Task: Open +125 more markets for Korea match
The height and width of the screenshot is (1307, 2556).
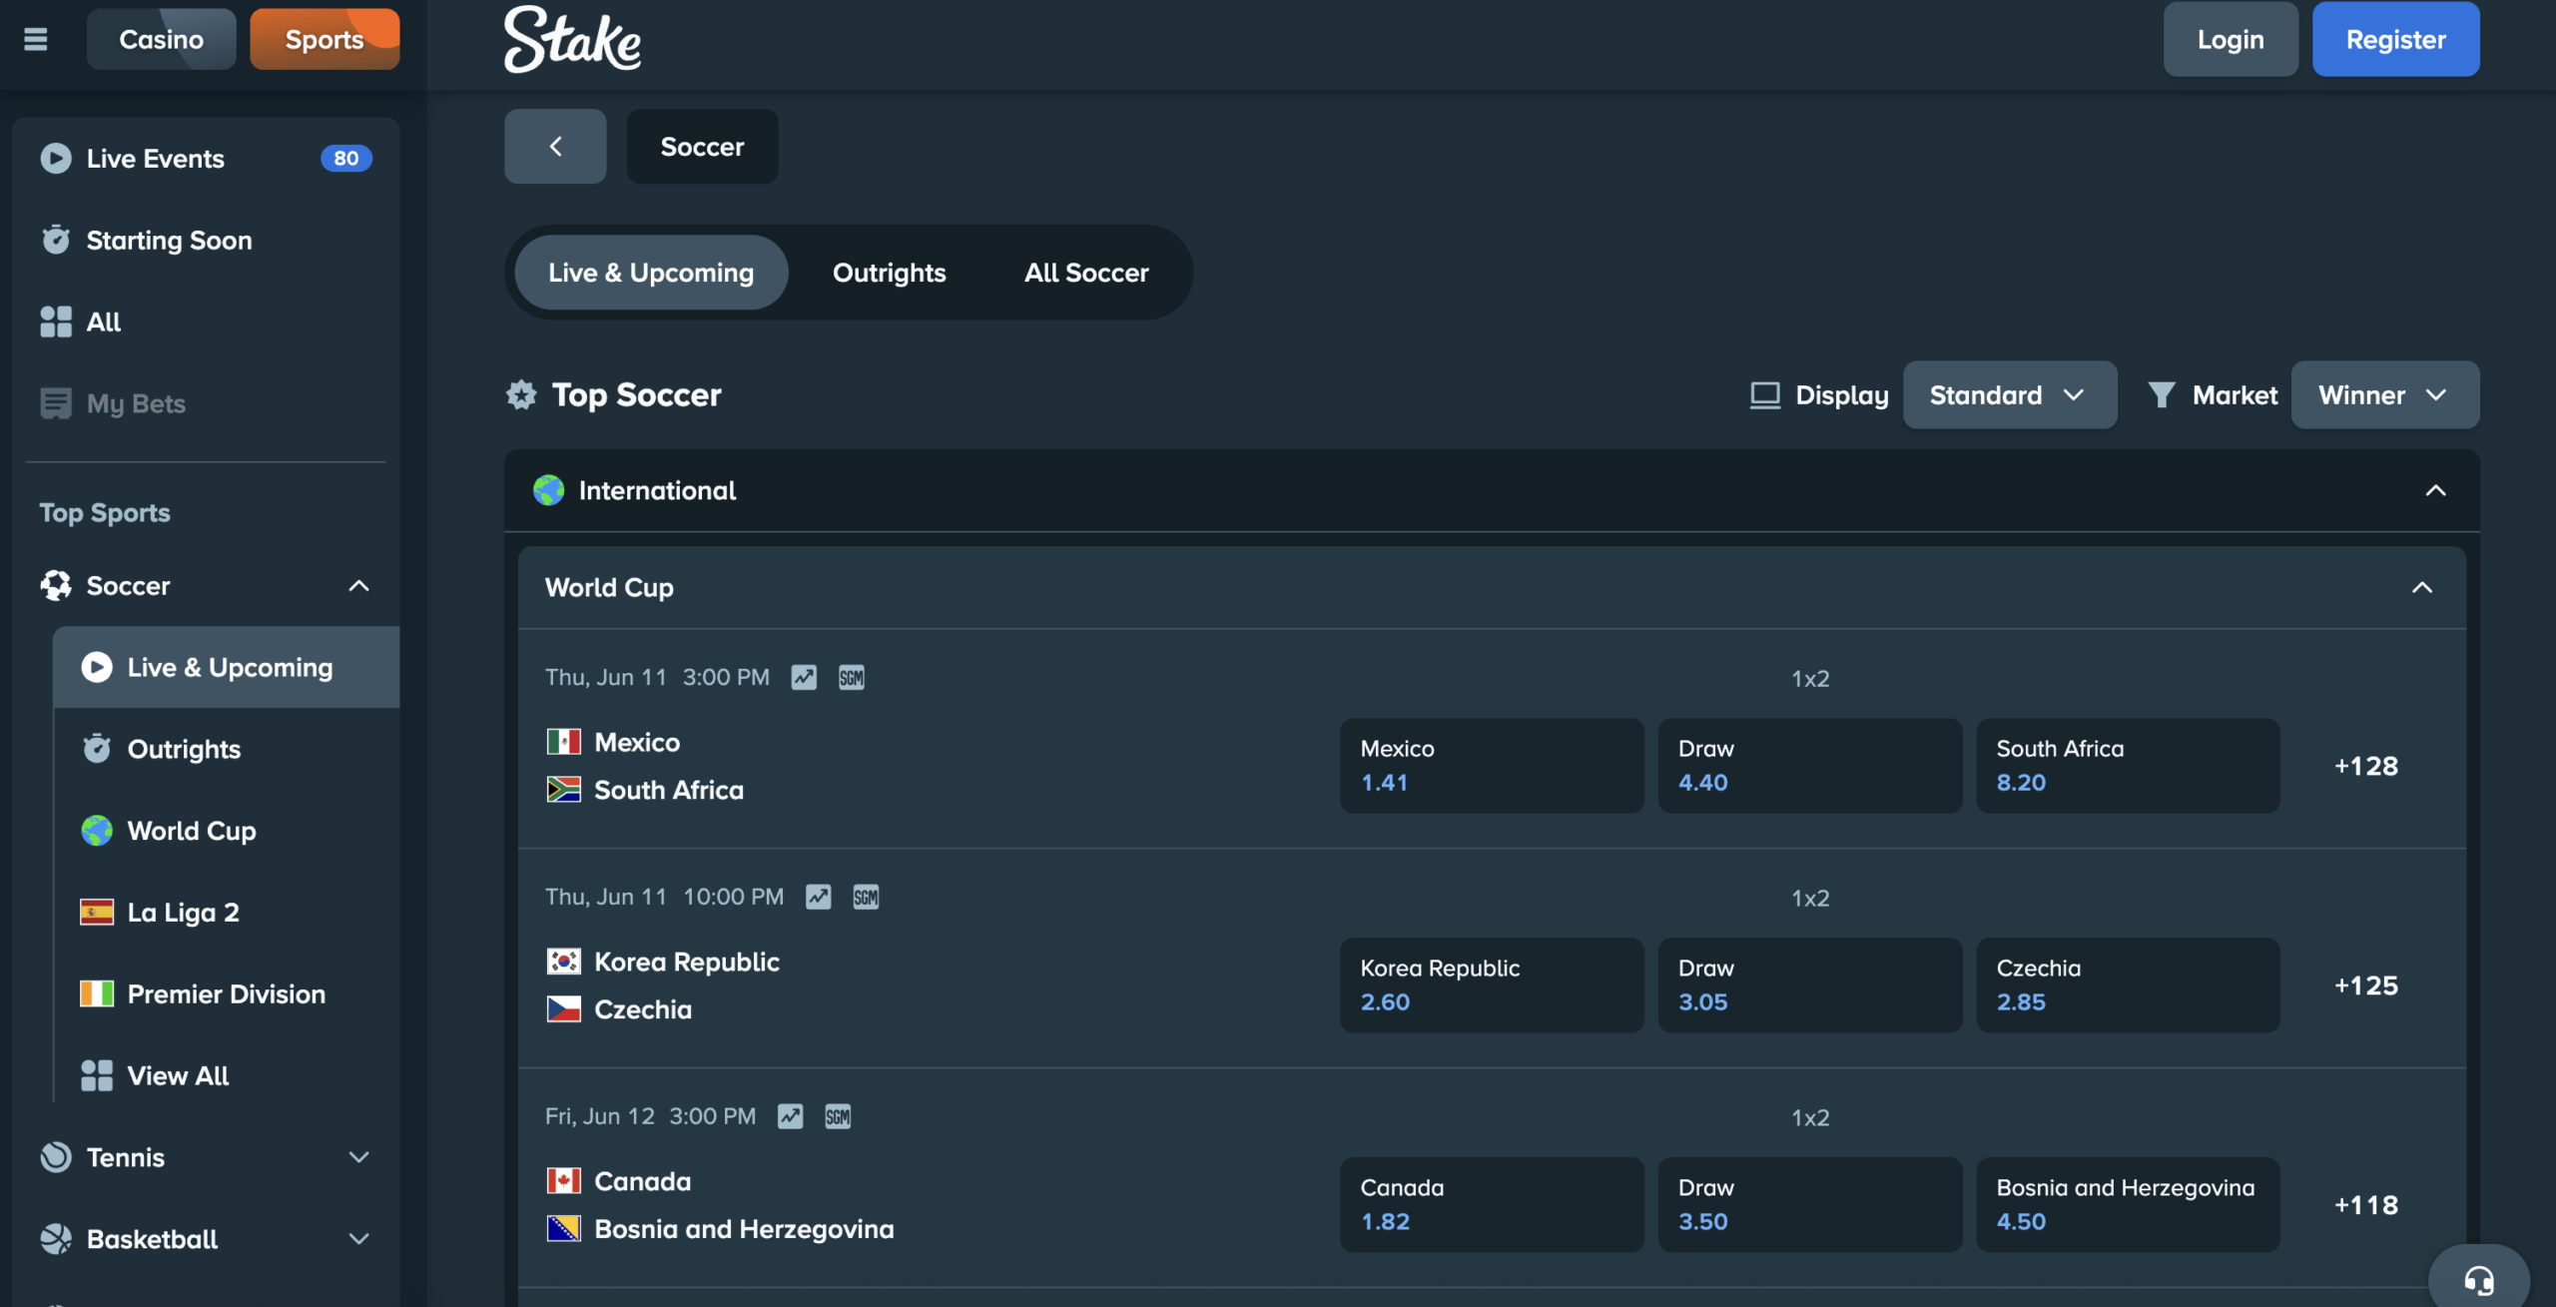Action: click(x=2365, y=985)
